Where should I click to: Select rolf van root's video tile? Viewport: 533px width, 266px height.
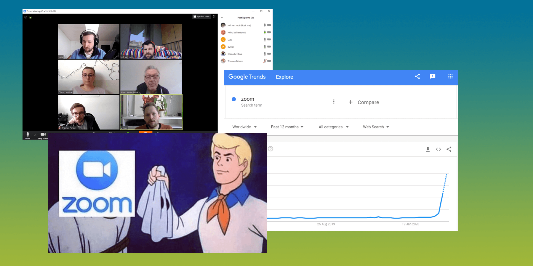point(151,41)
